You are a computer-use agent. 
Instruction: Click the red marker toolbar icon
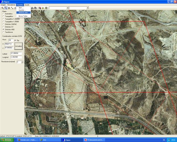(x=40, y=8)
